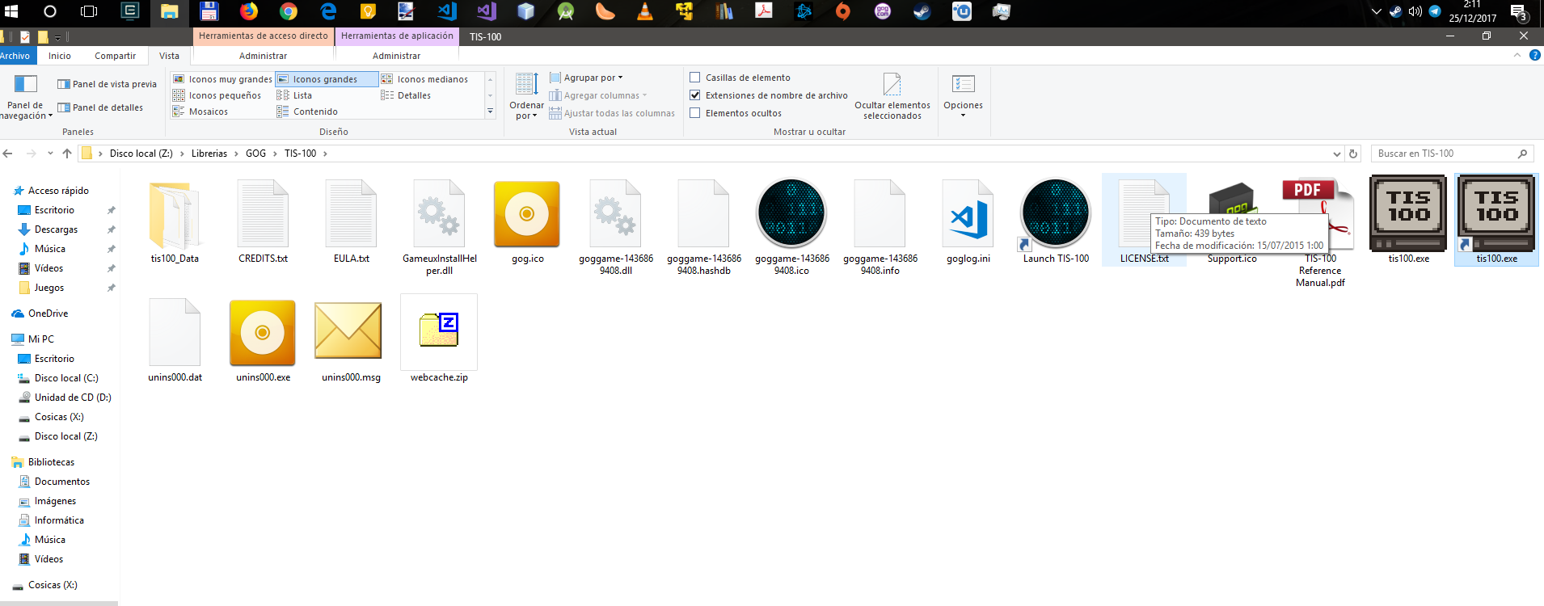Switch to Lista layout
The height and width of the screenshot is (606, 1544).
[x=294, y=95]
